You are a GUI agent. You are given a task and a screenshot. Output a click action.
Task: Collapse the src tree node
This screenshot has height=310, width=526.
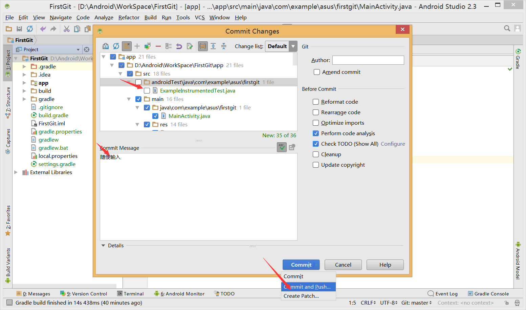(x=120, y=74)
